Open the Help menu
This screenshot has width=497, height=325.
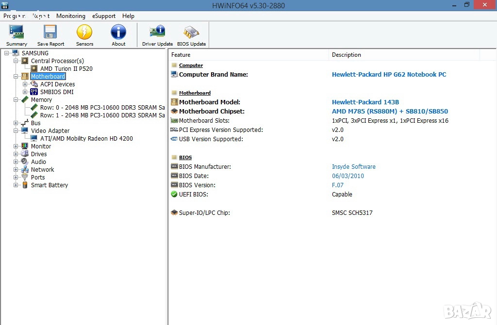click(128, 16)
